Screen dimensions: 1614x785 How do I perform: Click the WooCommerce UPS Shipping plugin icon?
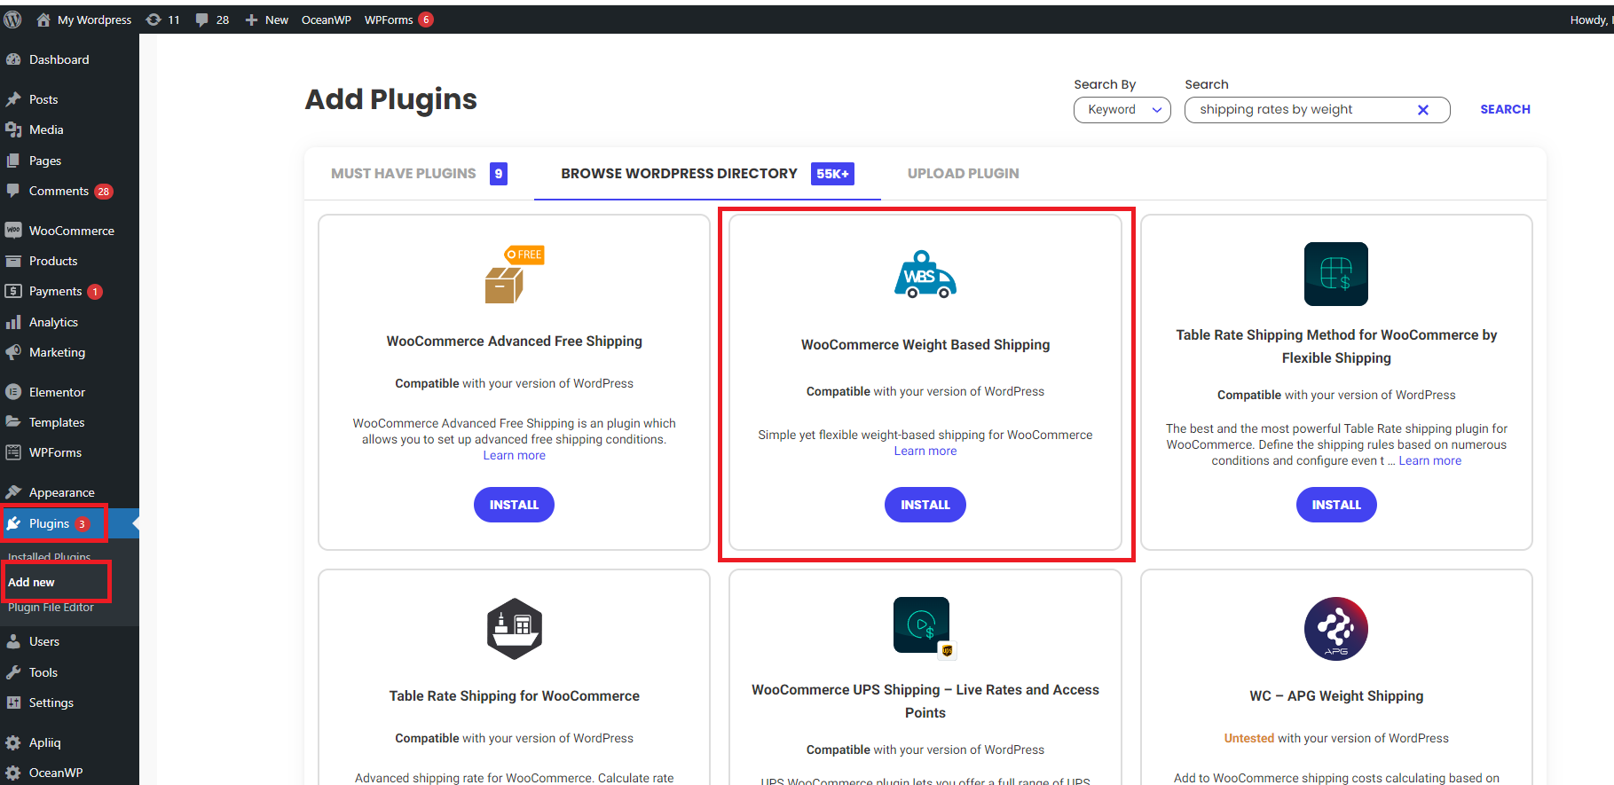[x=925, y=627]
